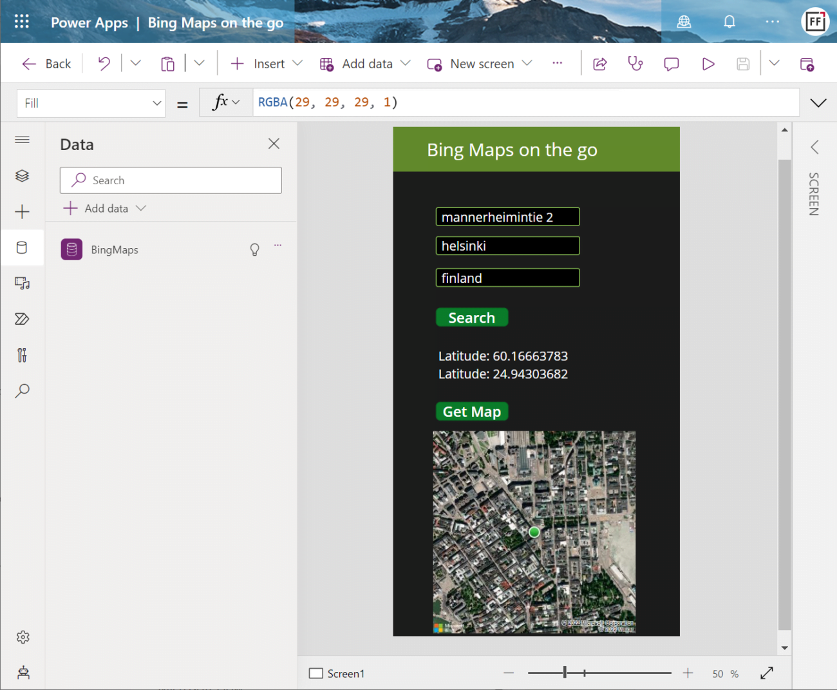
Task: Open the Search panel in sidebar
Action: tap(23, 391)
